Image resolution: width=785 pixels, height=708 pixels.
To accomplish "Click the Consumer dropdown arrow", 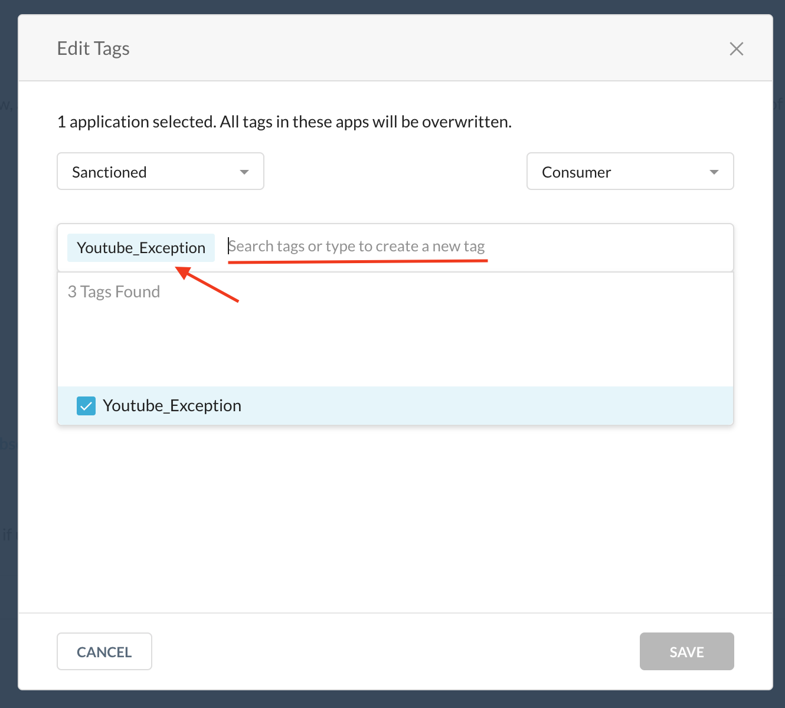I will (714, 172).
